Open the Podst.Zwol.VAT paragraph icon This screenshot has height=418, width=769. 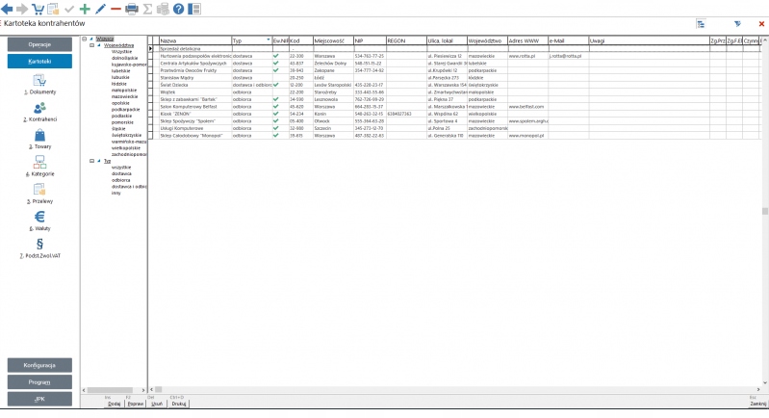(x=39, y=244)
